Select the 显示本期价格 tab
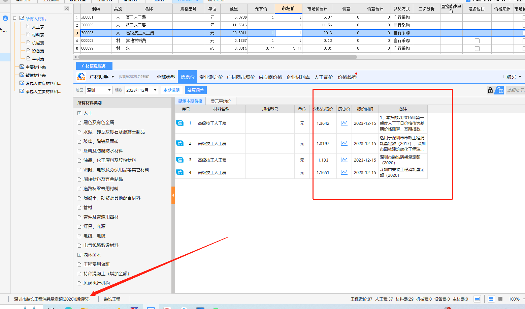525x309 pixels. 190,101
